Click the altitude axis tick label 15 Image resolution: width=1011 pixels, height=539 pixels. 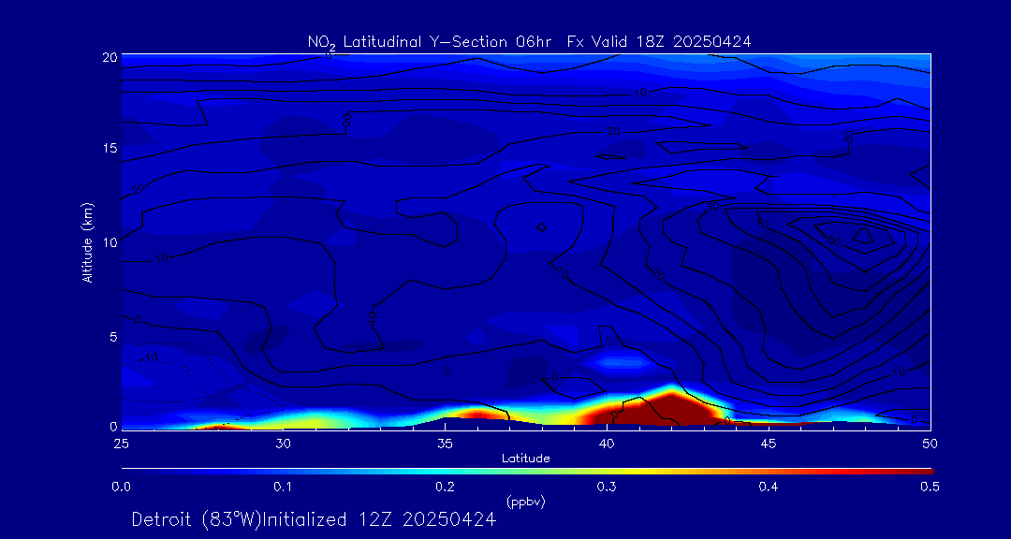(x=108, y=149)
